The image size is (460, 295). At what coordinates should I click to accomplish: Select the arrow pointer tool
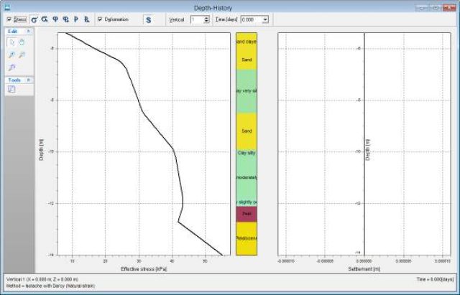[11, 42]
